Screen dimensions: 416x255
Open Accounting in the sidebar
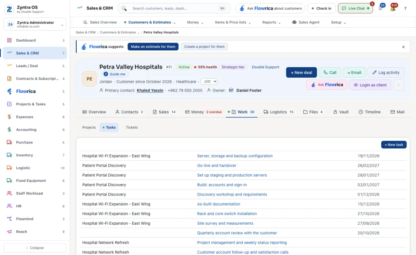tap(35, 130)
